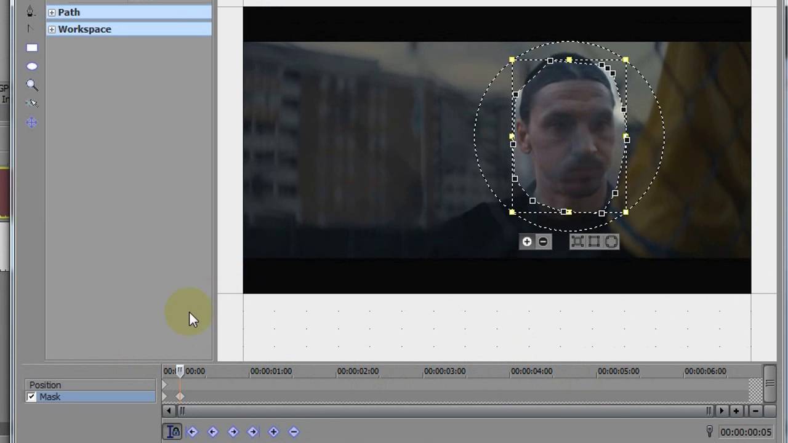
Task: Zoom out keyframe timeline with minus
Action: coord(755,411)
